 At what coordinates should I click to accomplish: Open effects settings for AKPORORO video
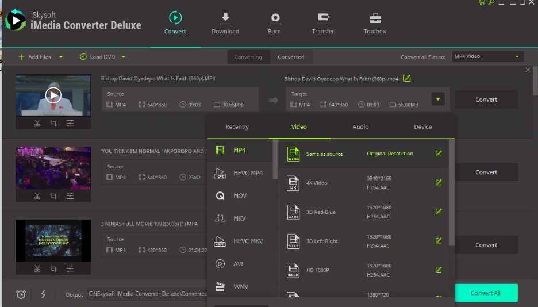point(70,196)
